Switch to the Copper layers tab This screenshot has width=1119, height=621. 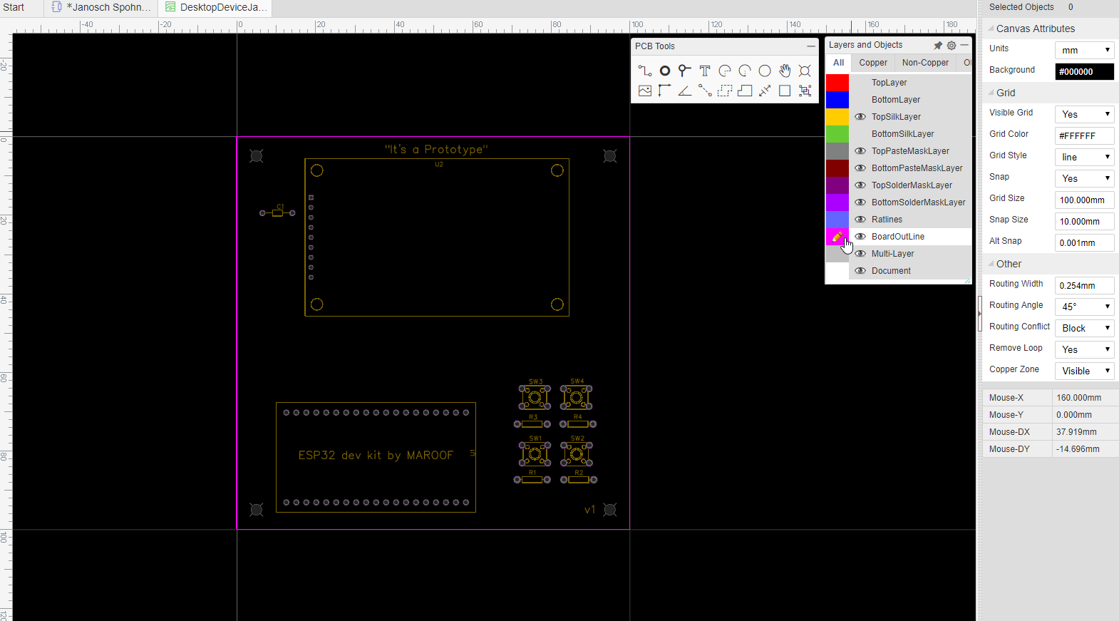coord(873,63)
